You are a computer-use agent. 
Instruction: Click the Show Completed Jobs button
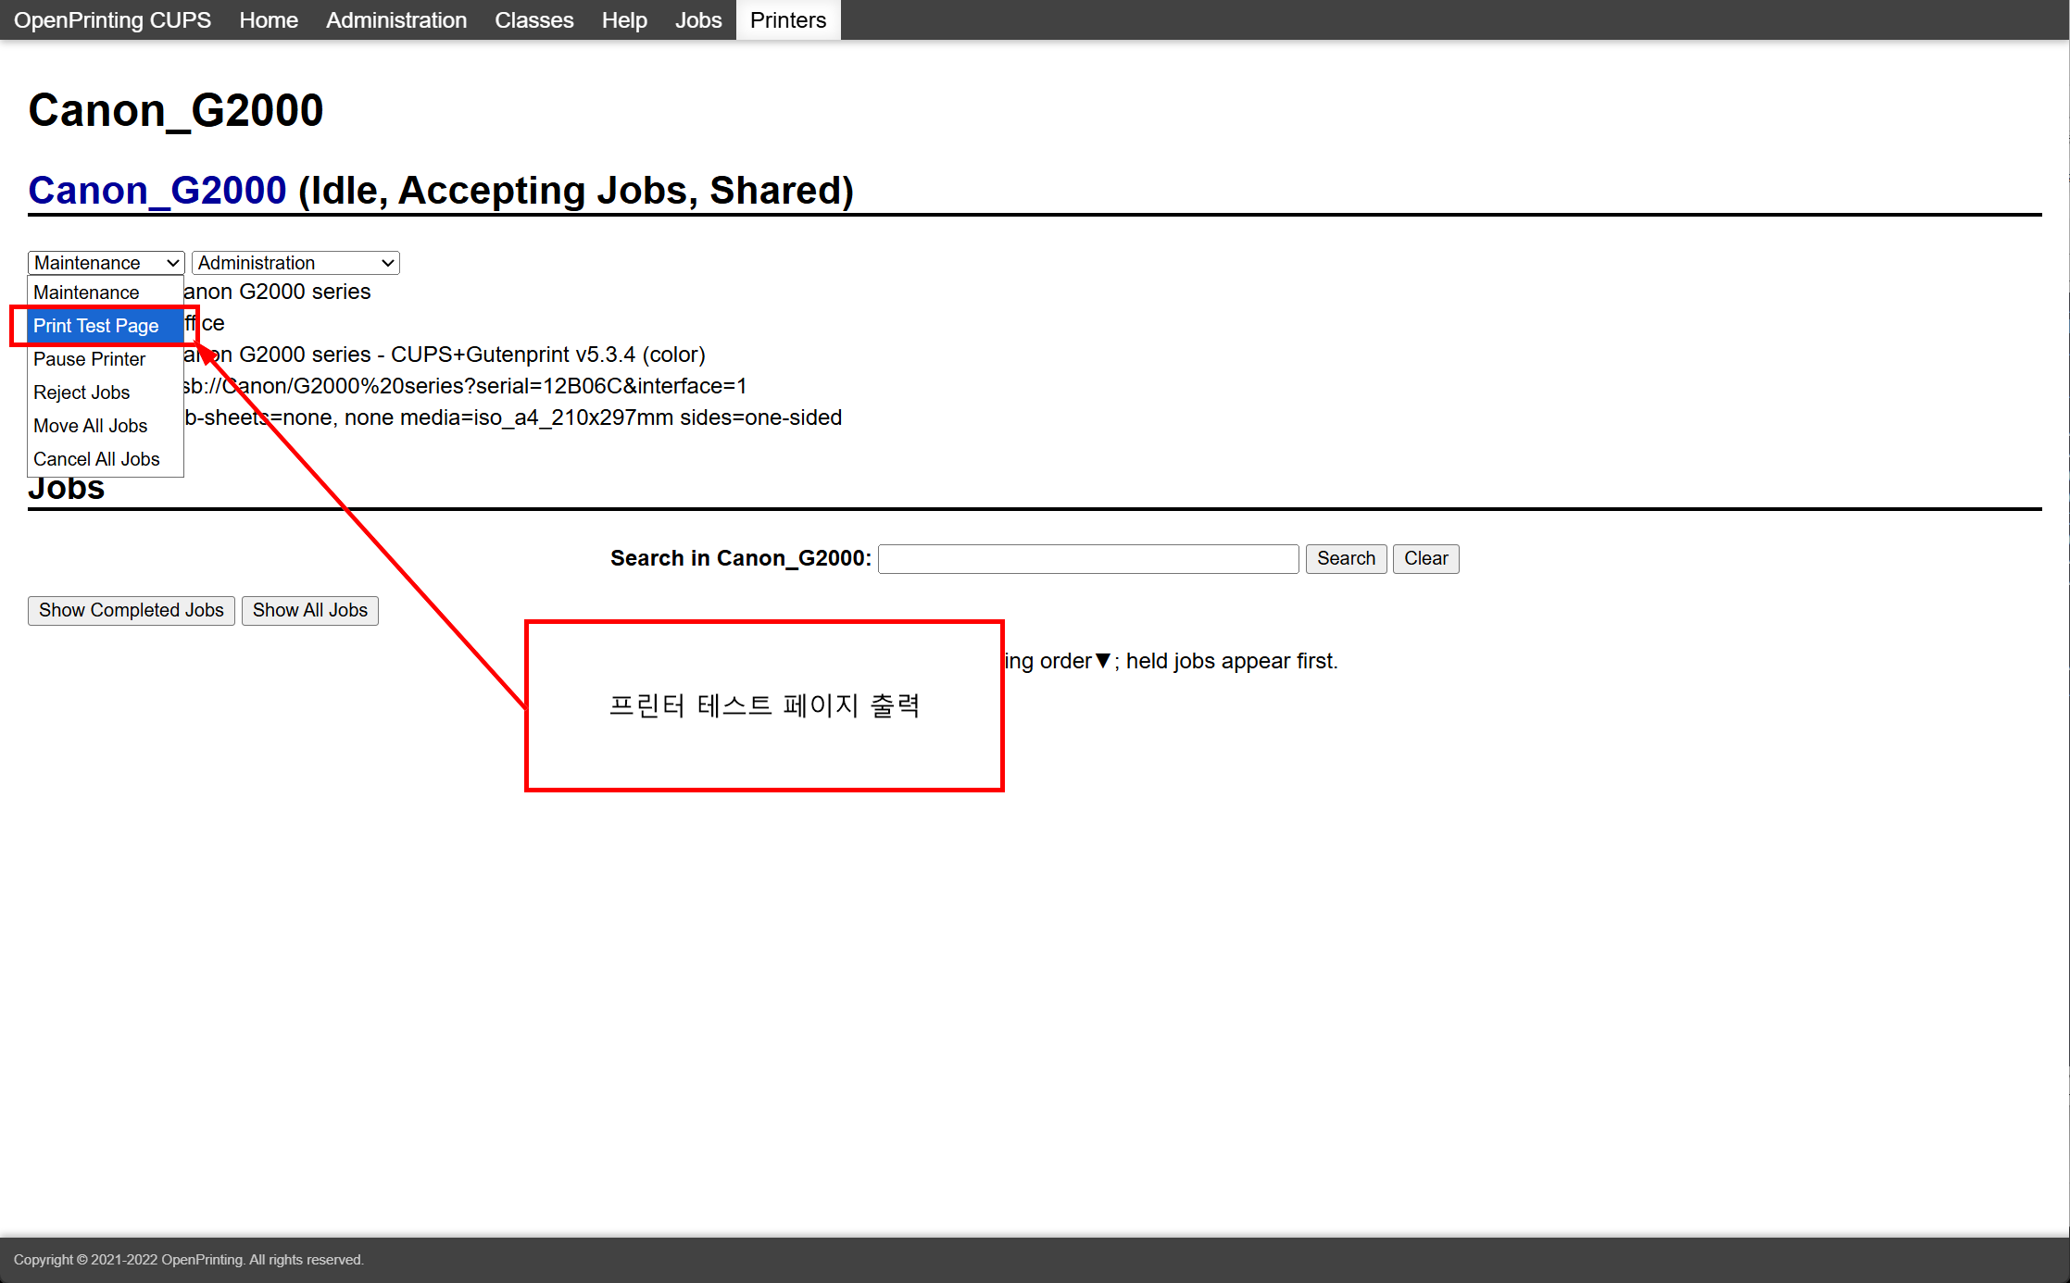coord(132,611)
